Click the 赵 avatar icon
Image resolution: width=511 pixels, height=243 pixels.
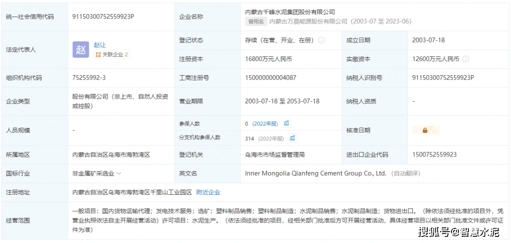coord(80,50)
